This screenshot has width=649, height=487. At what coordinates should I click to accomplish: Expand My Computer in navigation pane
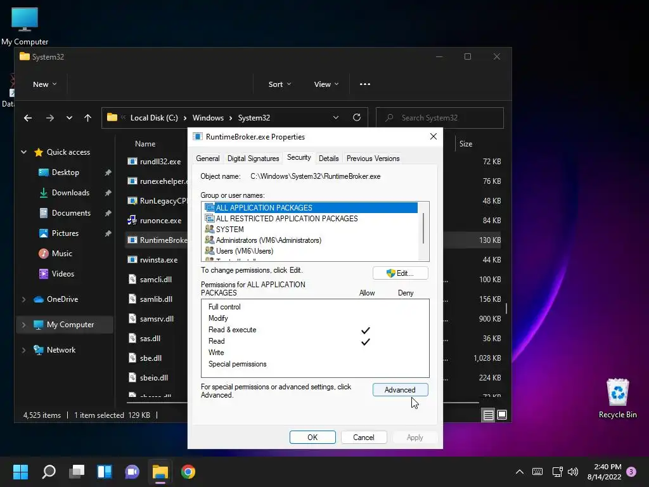coord(23,325)
